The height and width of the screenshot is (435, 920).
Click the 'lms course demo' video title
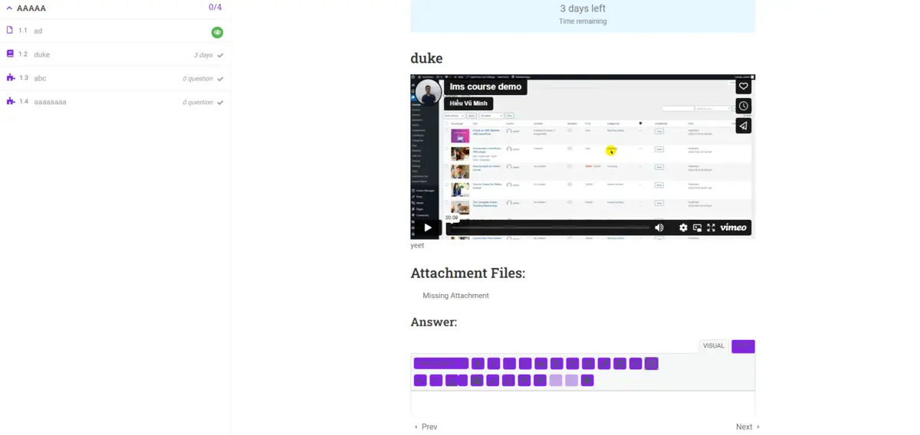click(485, 87)
